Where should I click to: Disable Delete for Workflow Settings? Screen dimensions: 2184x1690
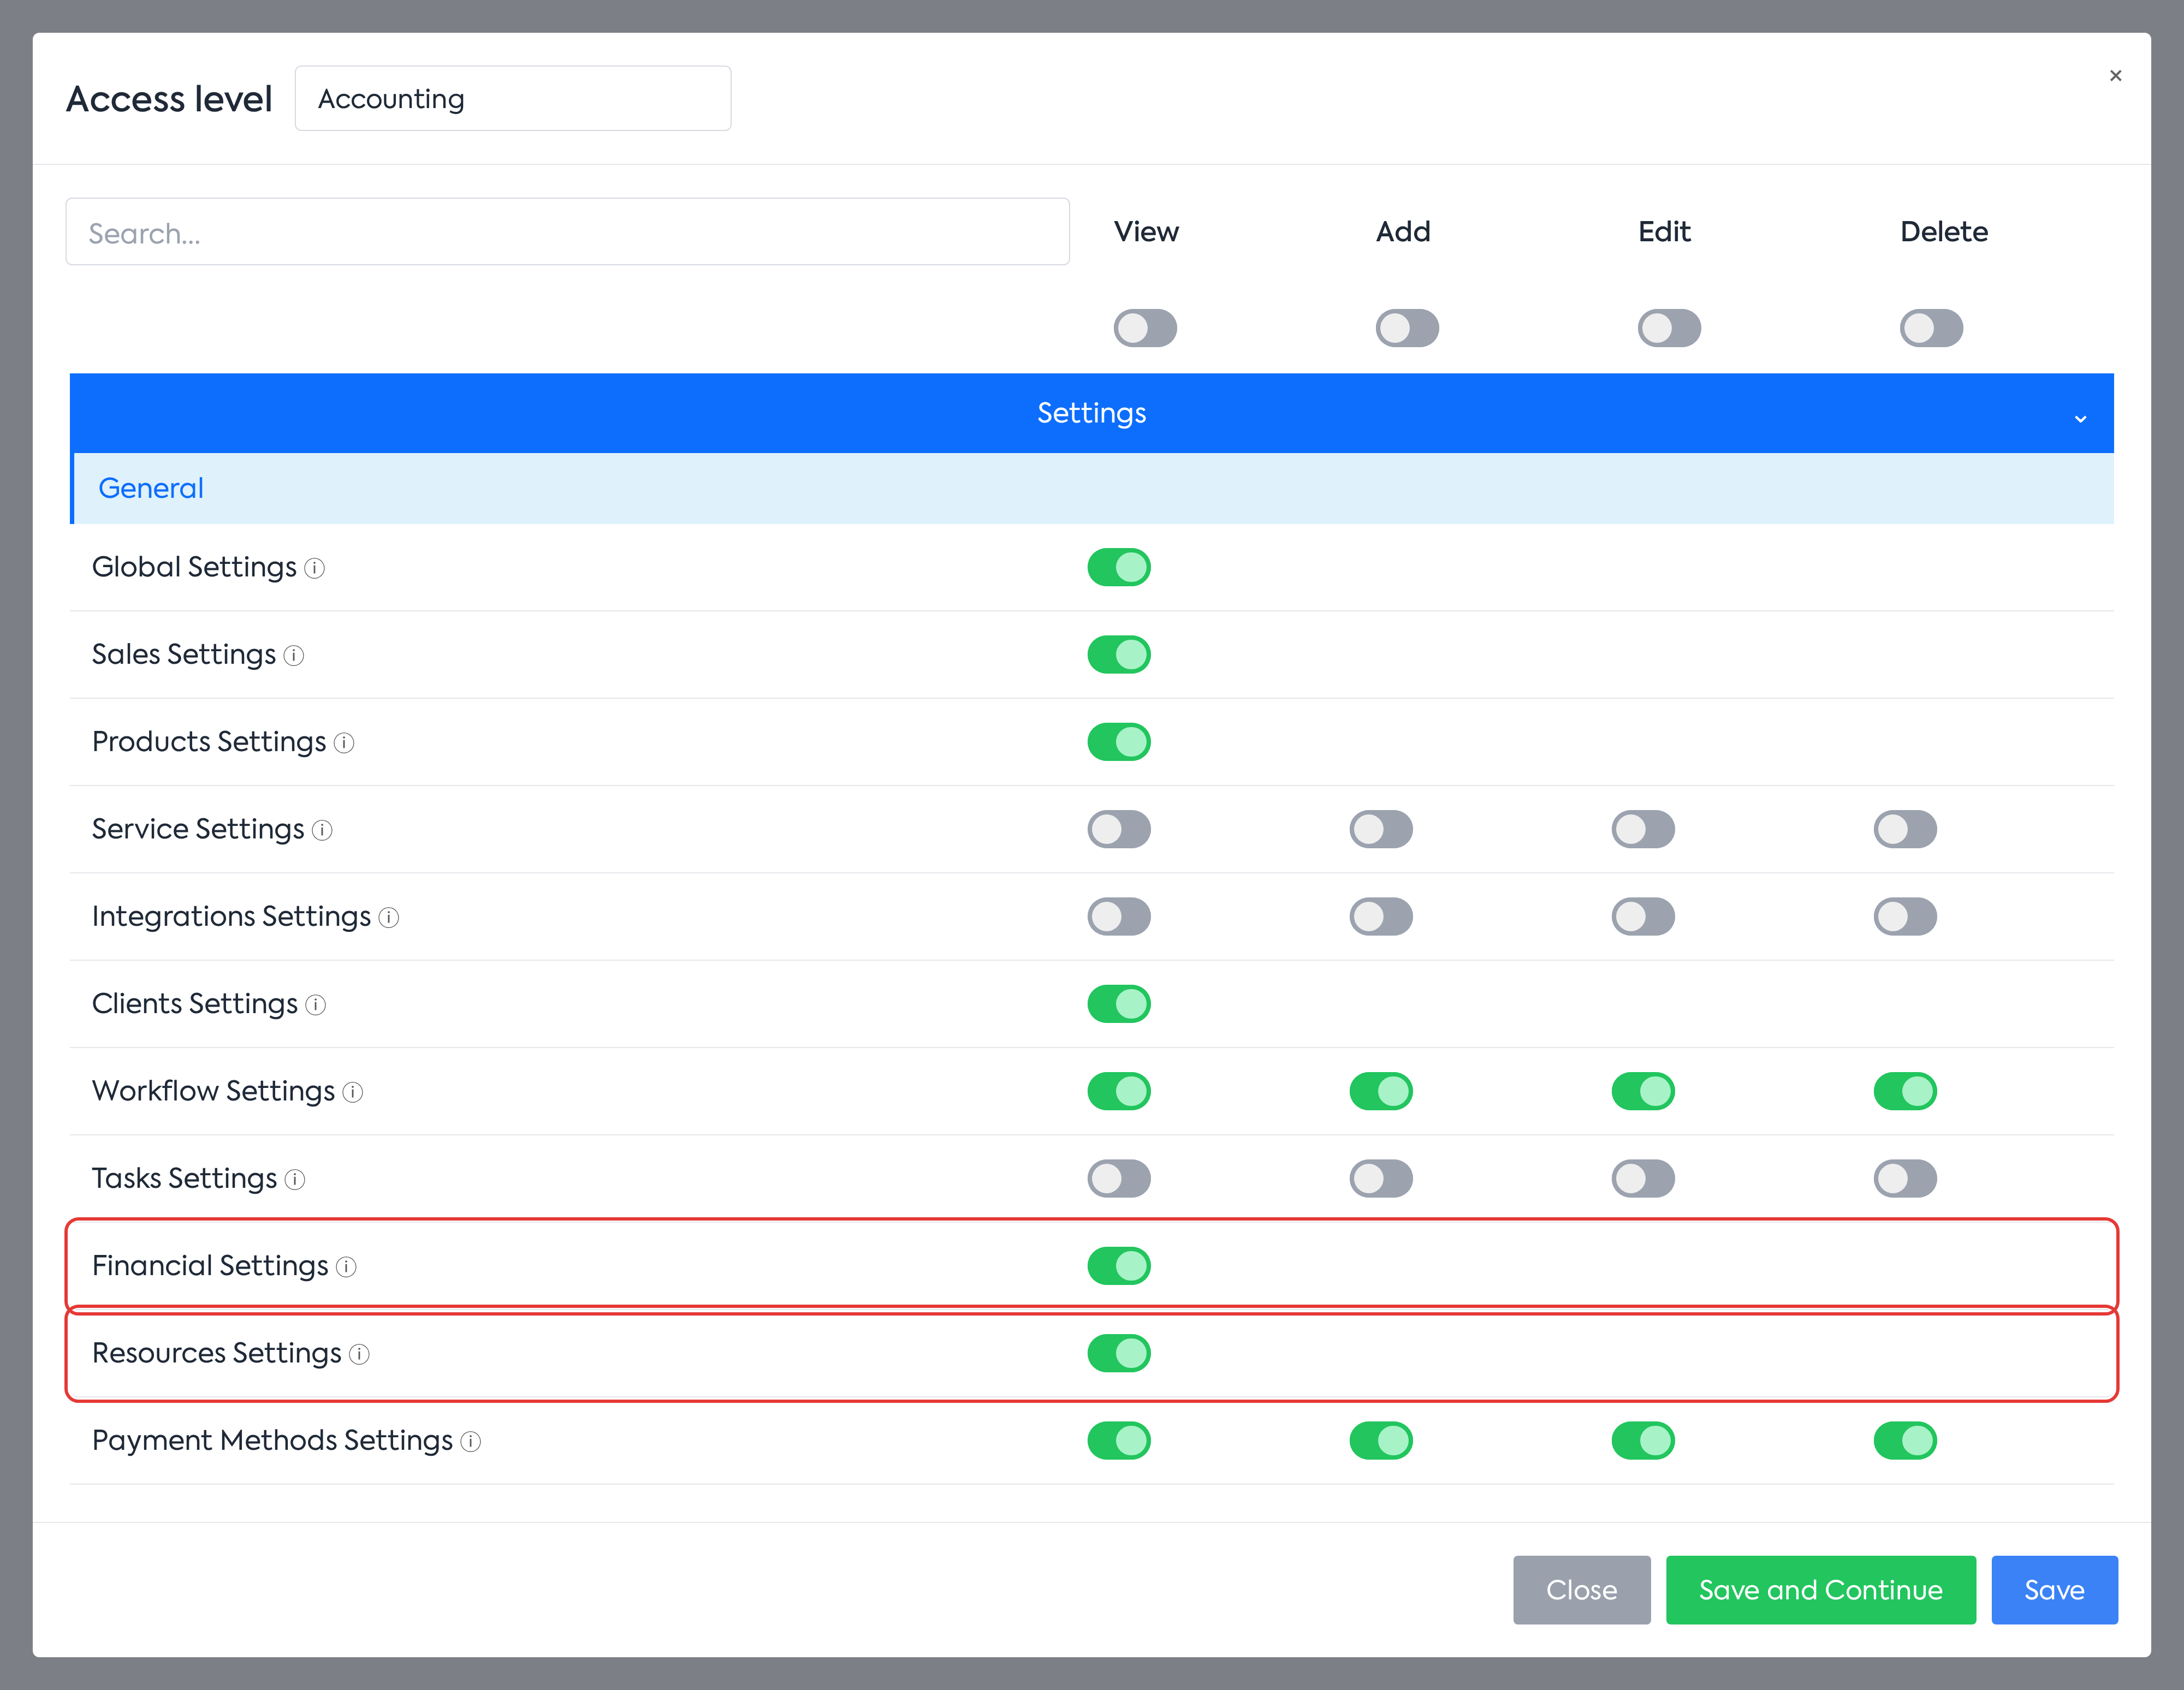click(x=1905, y=1091)
